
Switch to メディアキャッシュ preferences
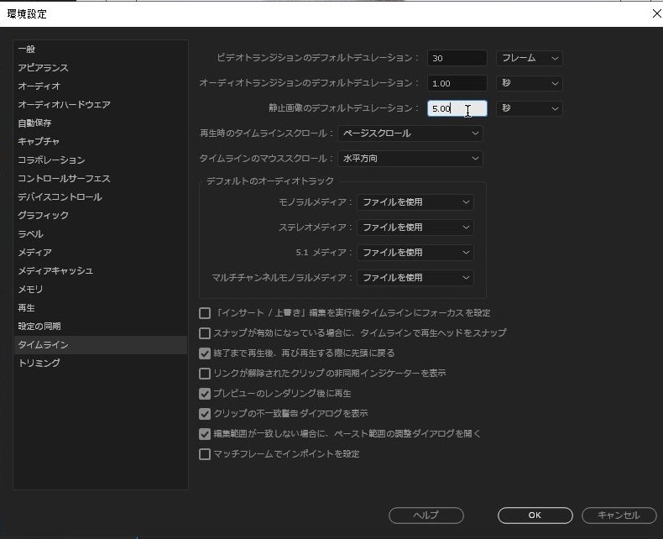click(x=55, y=271)
